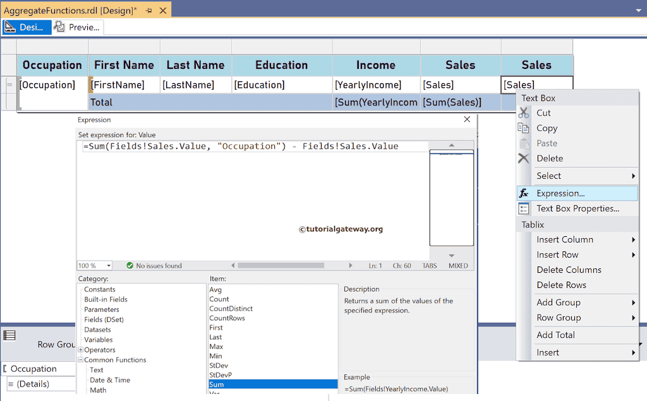The height and width of the screenshot is (401, 647).
Task: Select the StDevP item
Action: click(x=221, y=375)
